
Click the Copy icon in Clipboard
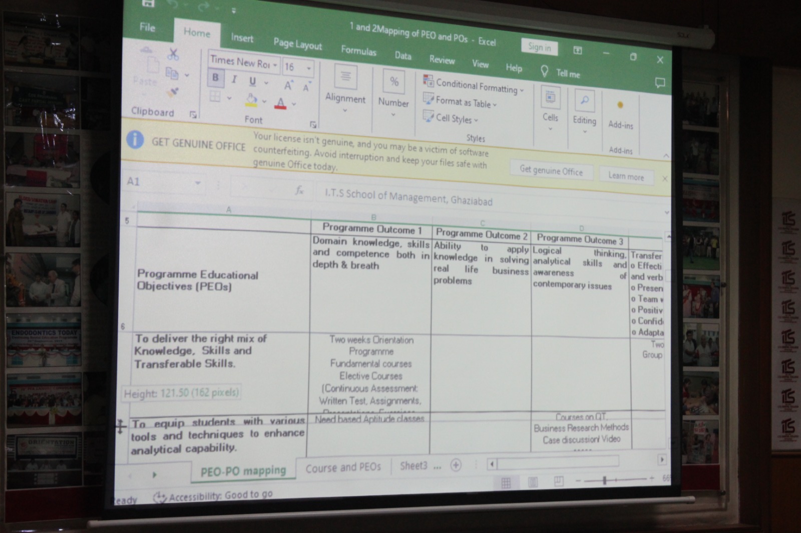172,73
